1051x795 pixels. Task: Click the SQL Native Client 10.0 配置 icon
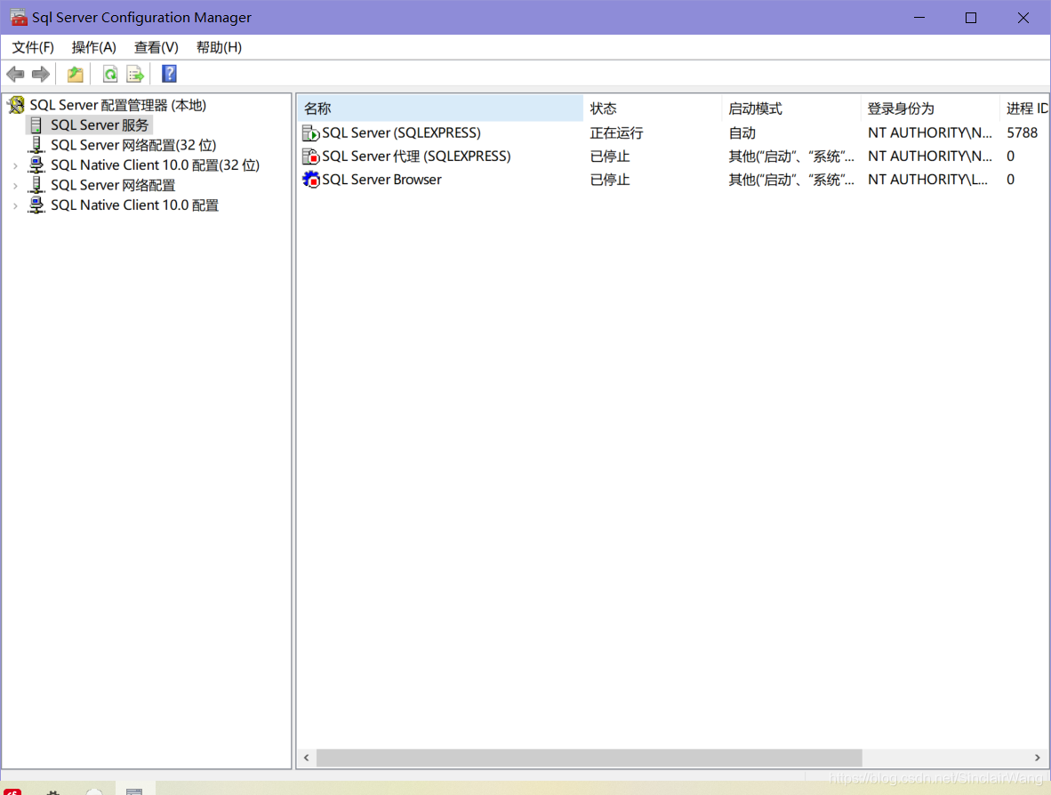(36, 205)
